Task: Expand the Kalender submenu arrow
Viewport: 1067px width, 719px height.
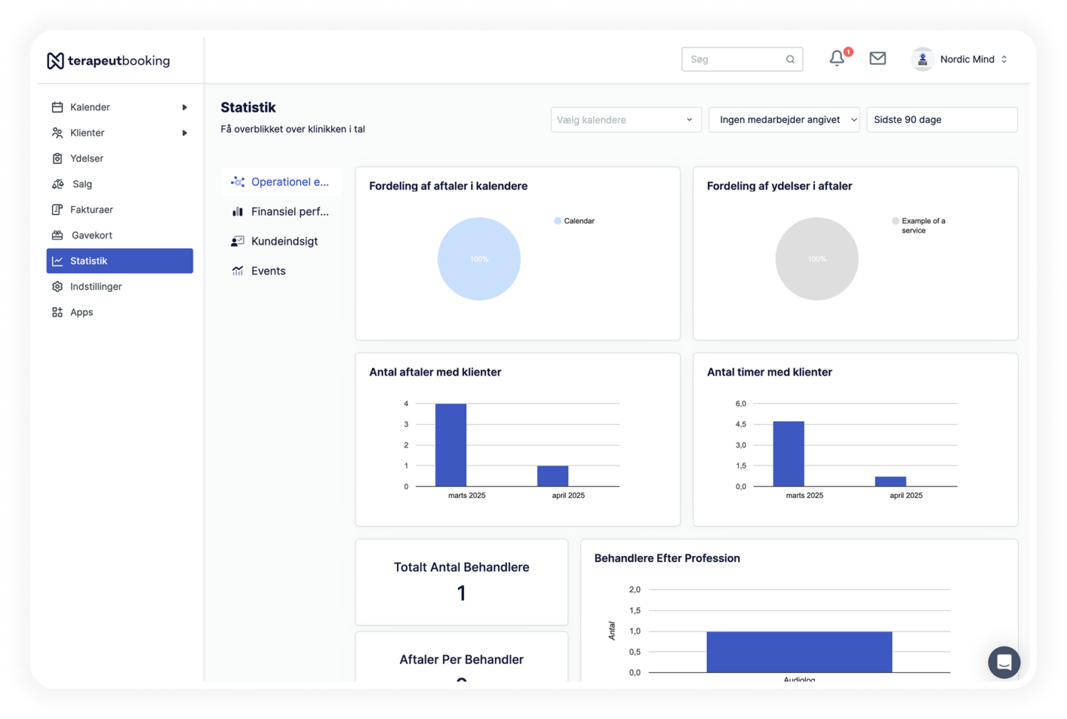Action: click(x=185, y=107)
